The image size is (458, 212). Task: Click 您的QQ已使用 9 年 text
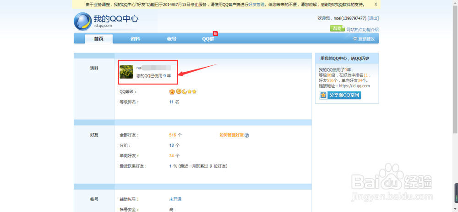(x=153, y=76)
